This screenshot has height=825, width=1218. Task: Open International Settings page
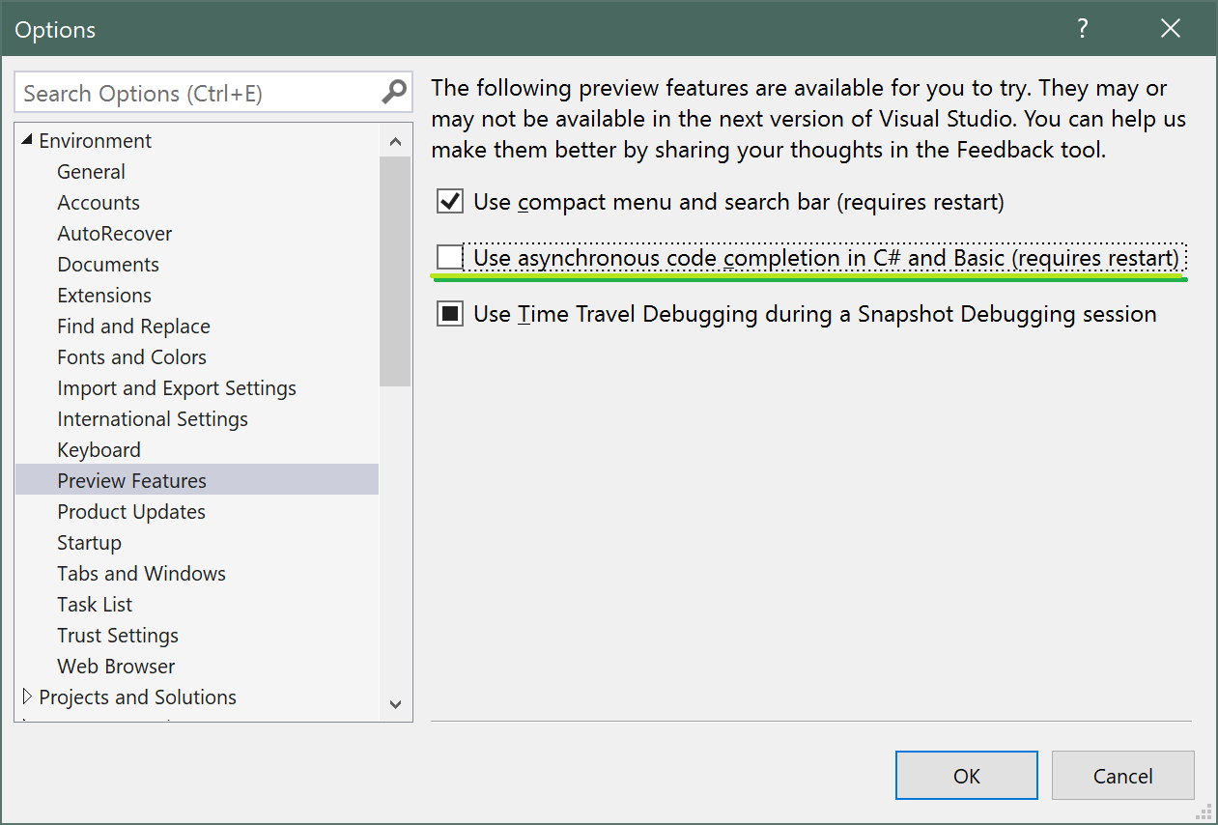153,419
